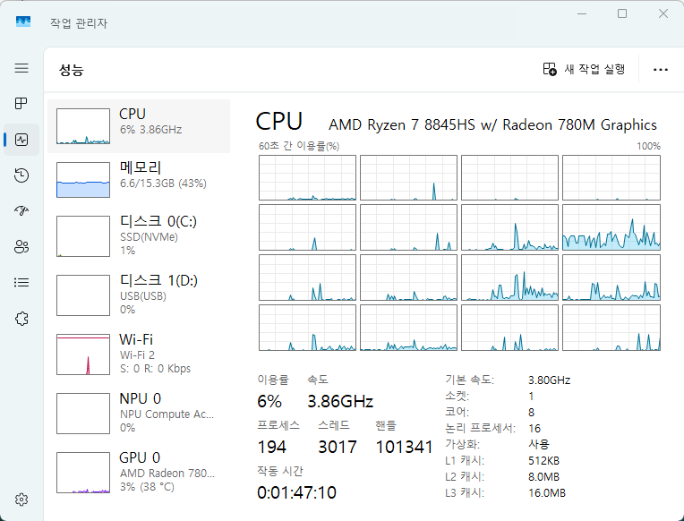
Task: Show the 디스크 1(D:) USB performance
Action: pos(139,294)
